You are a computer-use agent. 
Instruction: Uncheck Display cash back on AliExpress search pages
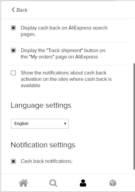click(13, 28)
